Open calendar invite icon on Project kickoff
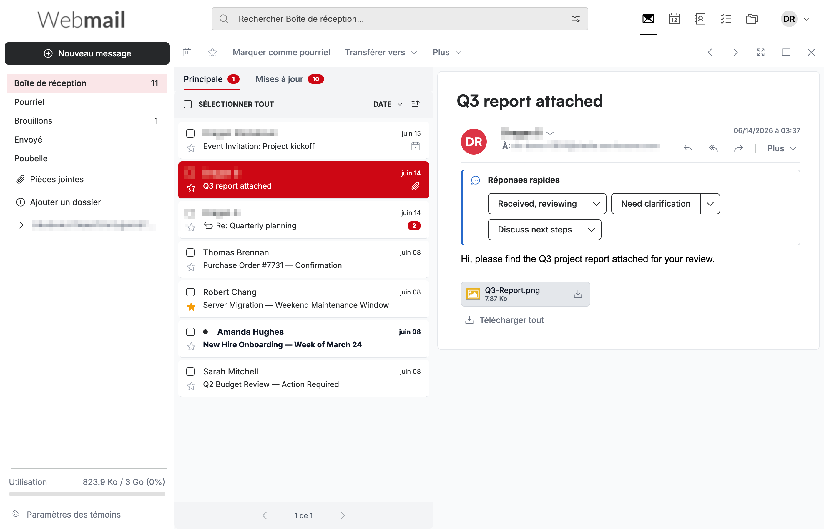The width and height of the screenshot is (824, 529). point(416,146)
